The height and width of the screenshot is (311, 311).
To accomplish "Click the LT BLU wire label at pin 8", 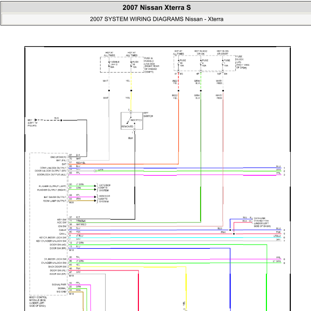I will tap(80, 236).
